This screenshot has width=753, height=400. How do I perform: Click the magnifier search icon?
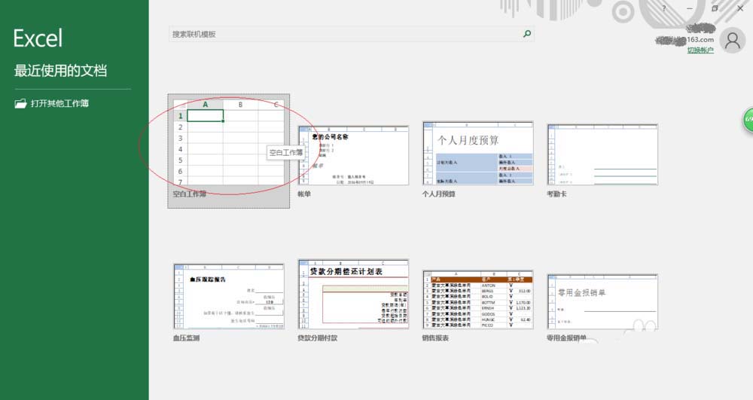527,34
